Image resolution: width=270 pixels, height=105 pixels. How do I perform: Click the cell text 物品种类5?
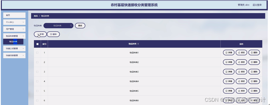coord(134,91)
